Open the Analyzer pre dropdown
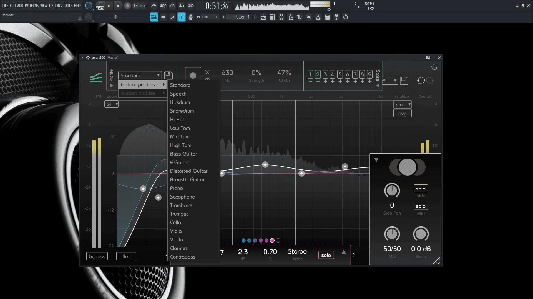Viewport: 533px width, 299px height. point(402,105)
